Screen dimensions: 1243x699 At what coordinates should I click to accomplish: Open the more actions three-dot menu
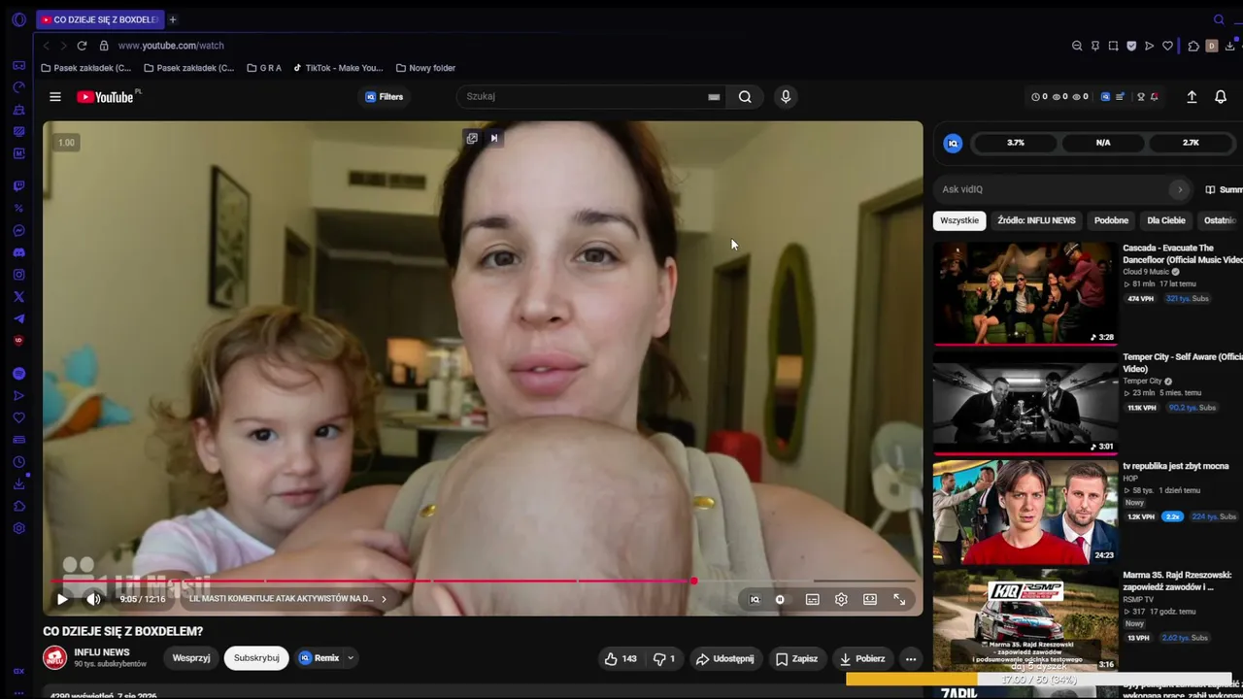911,659
